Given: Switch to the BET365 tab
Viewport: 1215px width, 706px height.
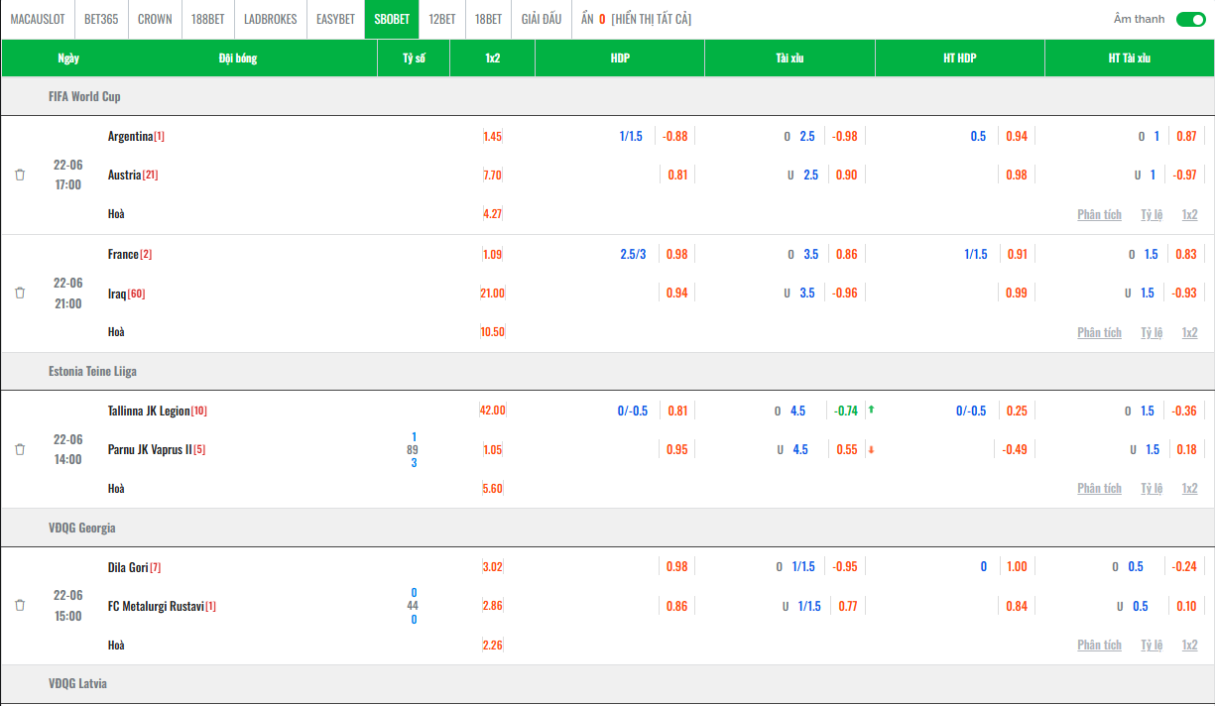Looking at the screenshot, I should click(101, 19).
